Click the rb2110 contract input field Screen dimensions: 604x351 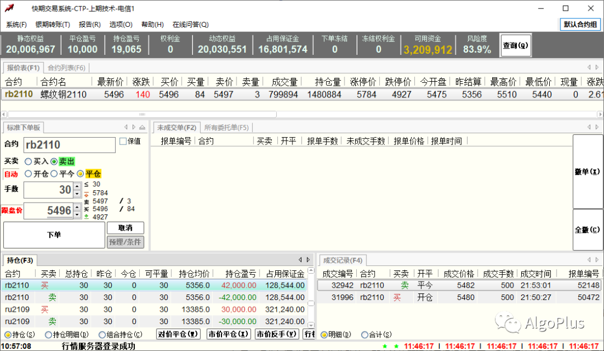point(68,144)
